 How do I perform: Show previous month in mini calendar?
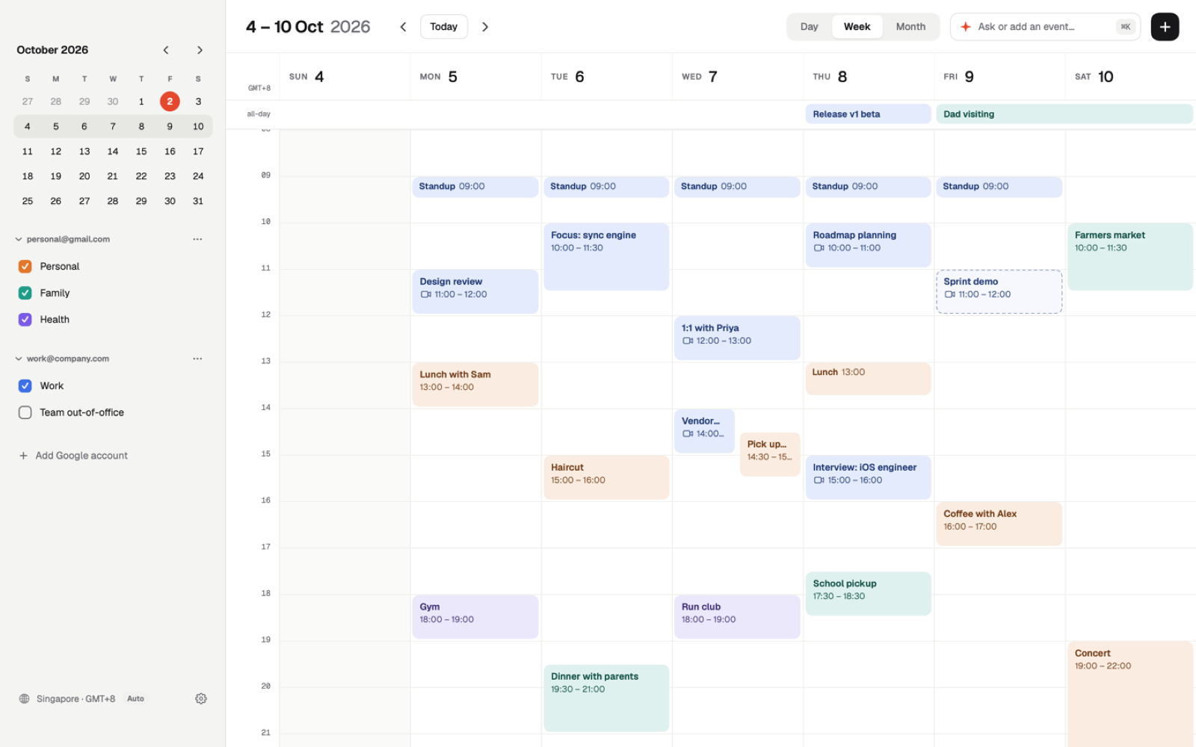coord(166,50)
